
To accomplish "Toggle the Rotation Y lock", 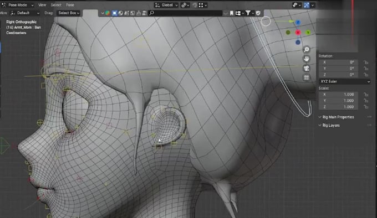I will [366, 69].
